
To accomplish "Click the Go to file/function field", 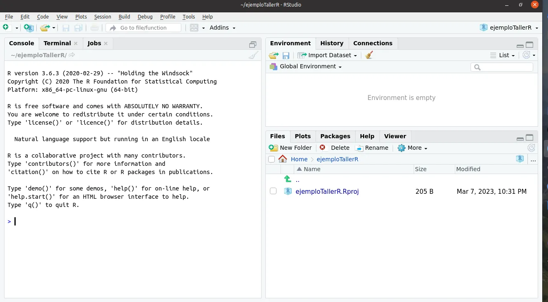I will 143,28.
